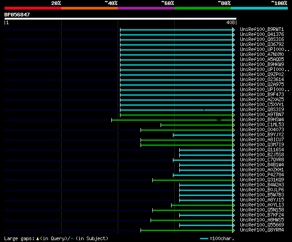Select the BP056847 query name
Image resolution: width=292 pixels, height=242 pixels.
[17, 15]
